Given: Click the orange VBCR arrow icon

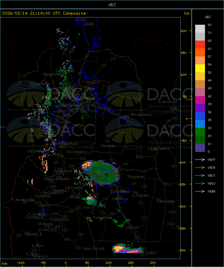Looking at the screenshot, I should [x=200, y=167].
